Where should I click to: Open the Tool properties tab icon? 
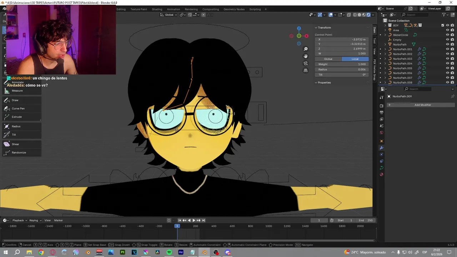coord(381,98)
